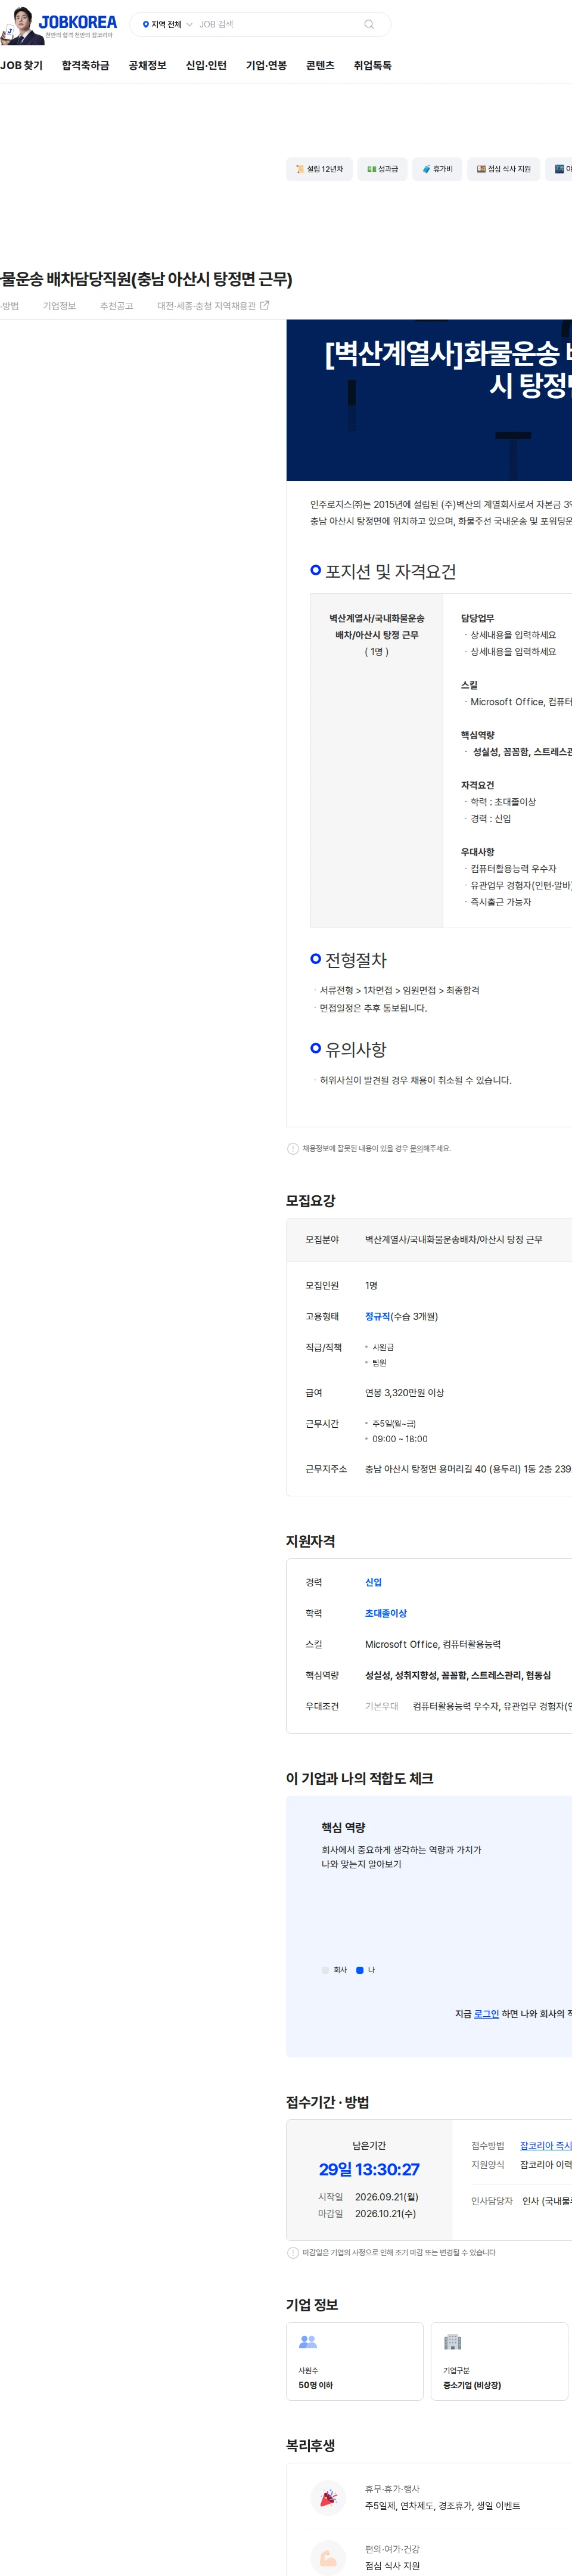Open the 콘텐츠 menu
Screen dimensions: 572x2576
[x=320, y=66]
